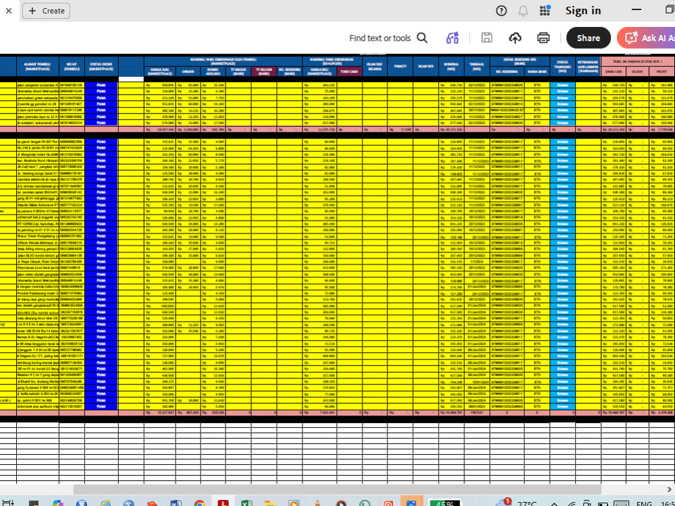Image resolution: width=675 pixels, height=506 pixels.
Task: Print the document via printer icon
Action: 543,38
